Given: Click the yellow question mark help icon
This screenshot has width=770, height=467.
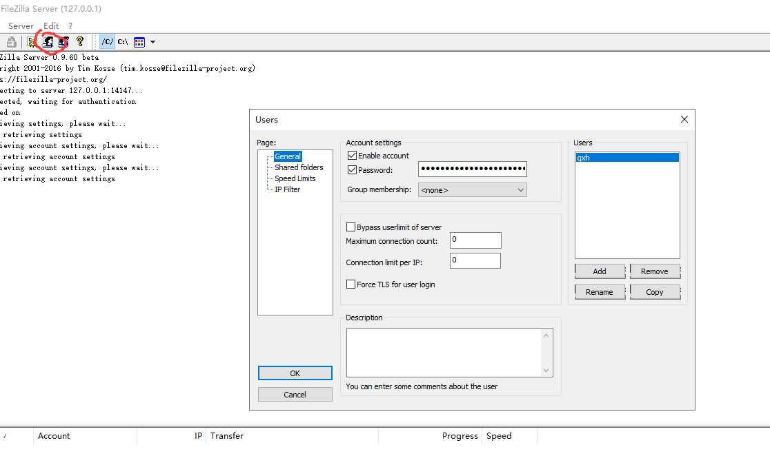Looking at the screenshot, I should (80, 41).
